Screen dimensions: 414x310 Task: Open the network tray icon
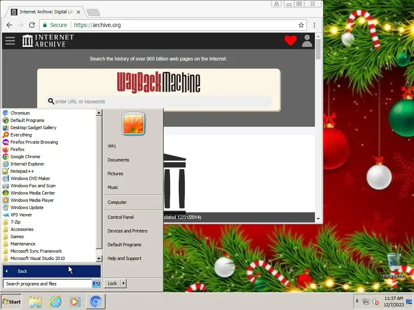(x=365, y=301)
